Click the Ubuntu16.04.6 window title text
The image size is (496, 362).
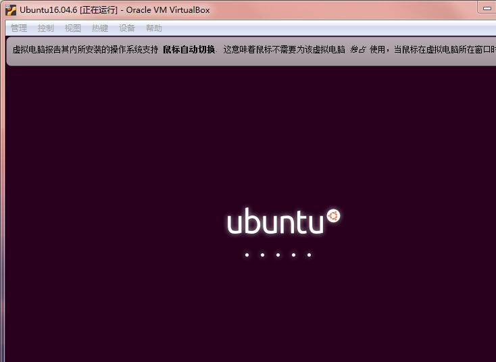[x=114, y=10]
